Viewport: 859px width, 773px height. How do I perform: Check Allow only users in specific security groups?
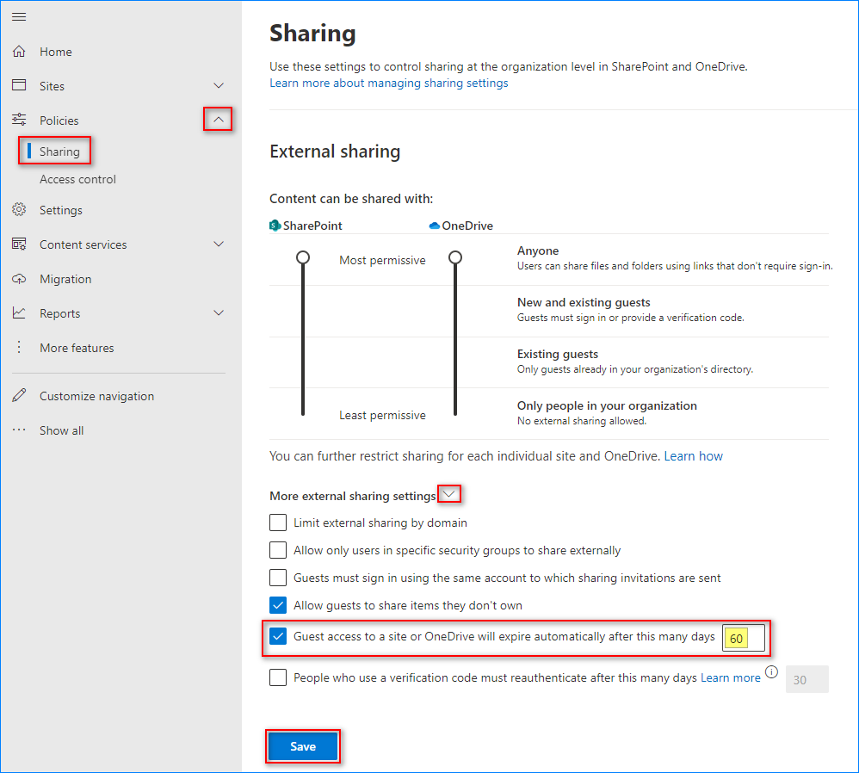point(278,550)
